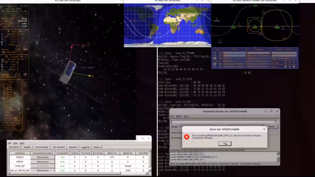The height and width of the screenshot is (177, 315).
Task: Switch to the Cmd Packets tab
Action: point(42,147)
